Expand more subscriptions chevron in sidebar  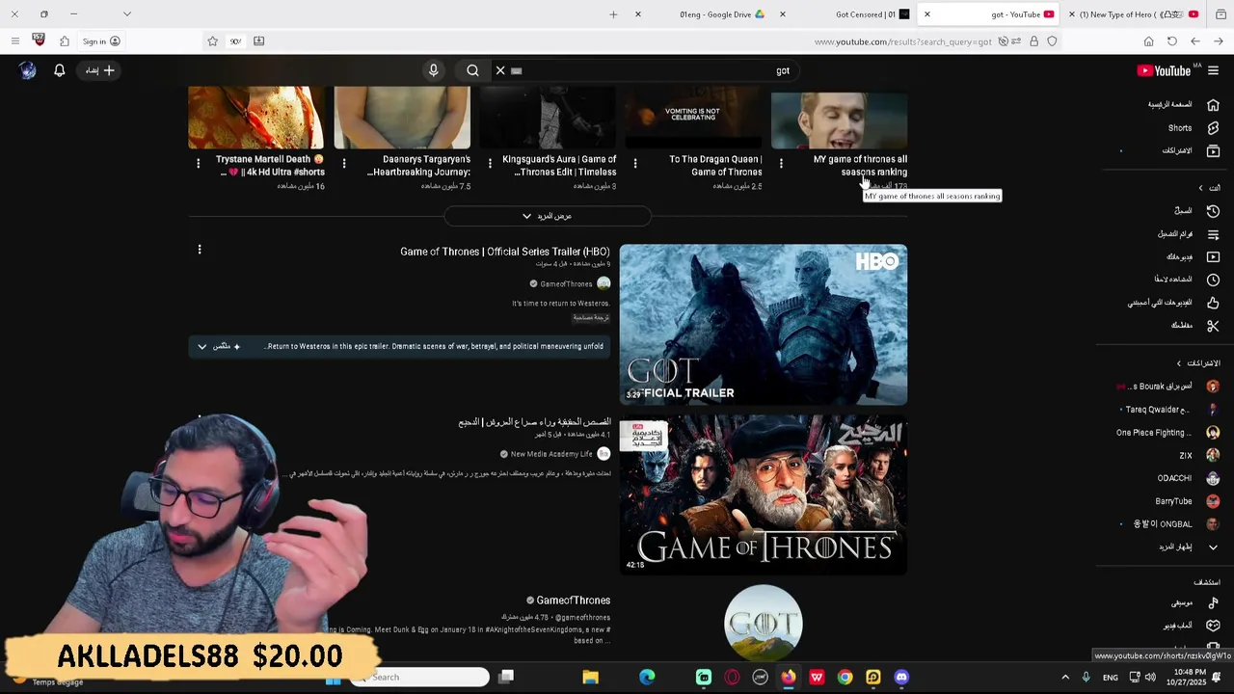point(1213,547)
